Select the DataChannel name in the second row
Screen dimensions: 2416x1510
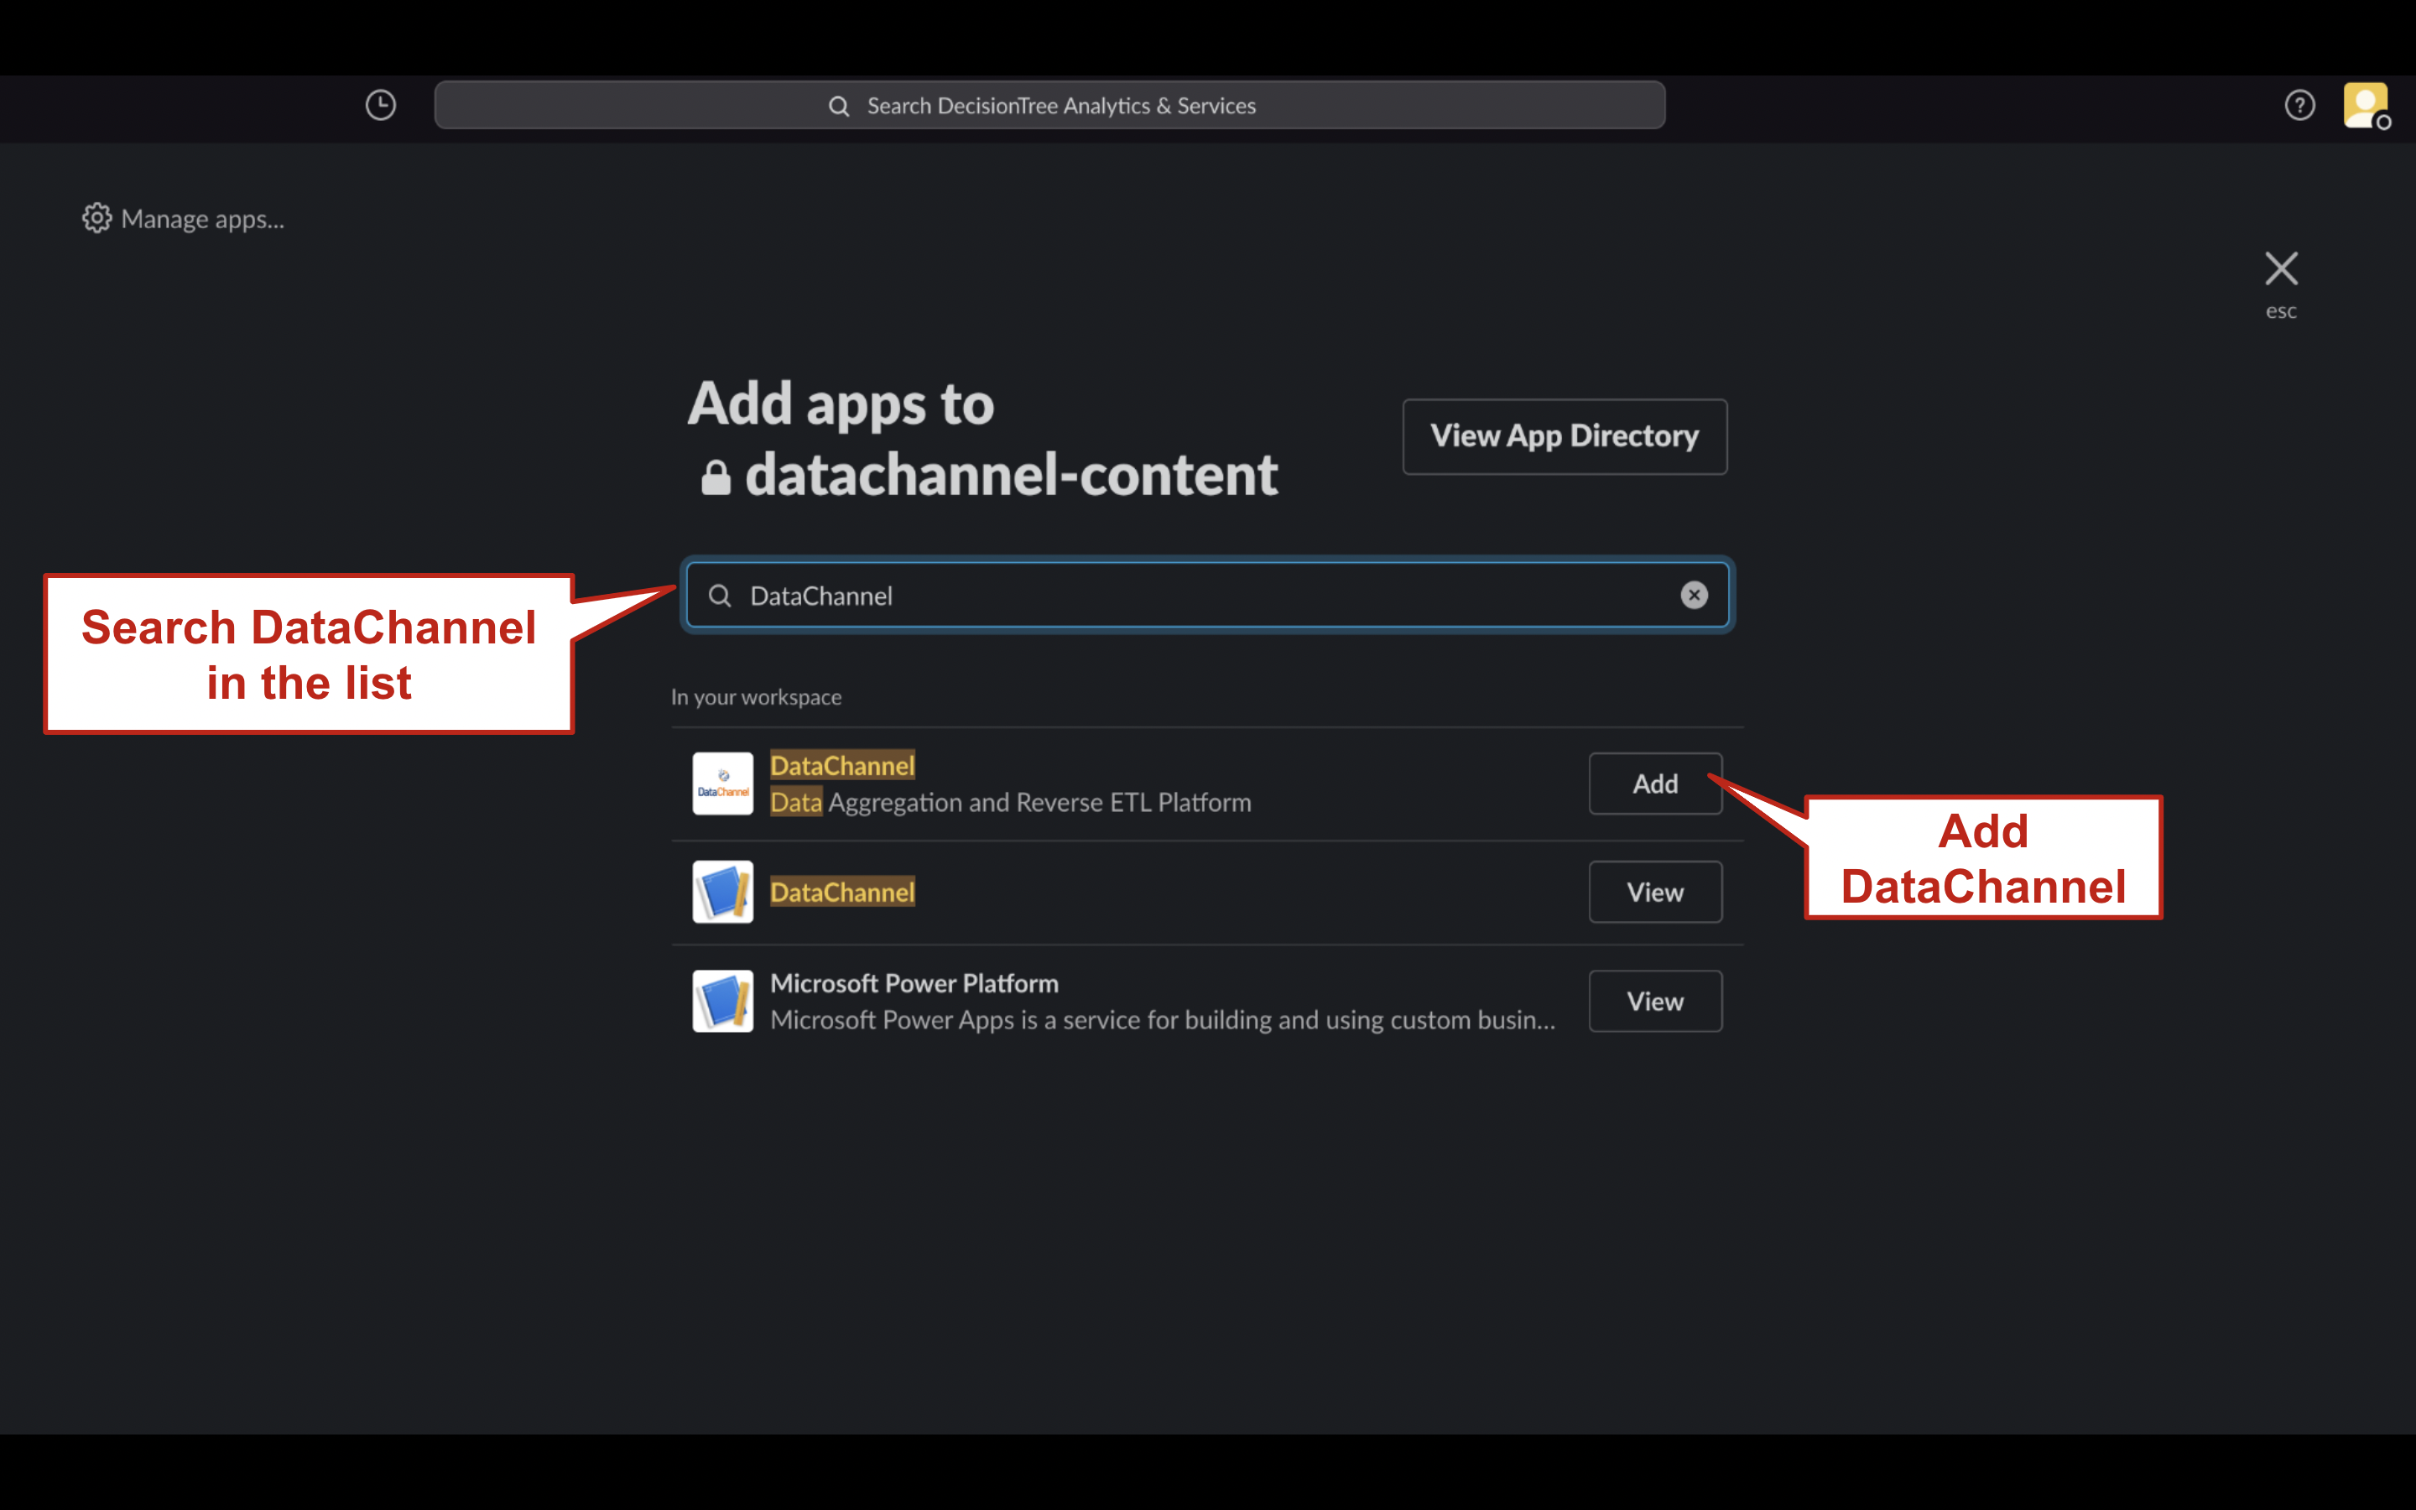(842, 892)
